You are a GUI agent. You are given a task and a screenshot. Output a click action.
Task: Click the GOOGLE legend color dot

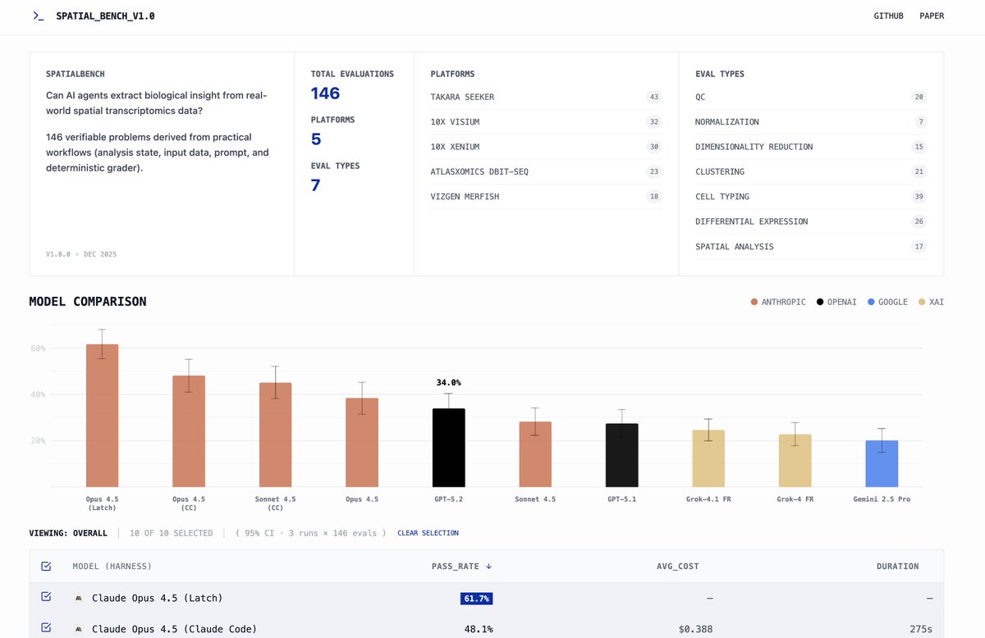[872, 303]
